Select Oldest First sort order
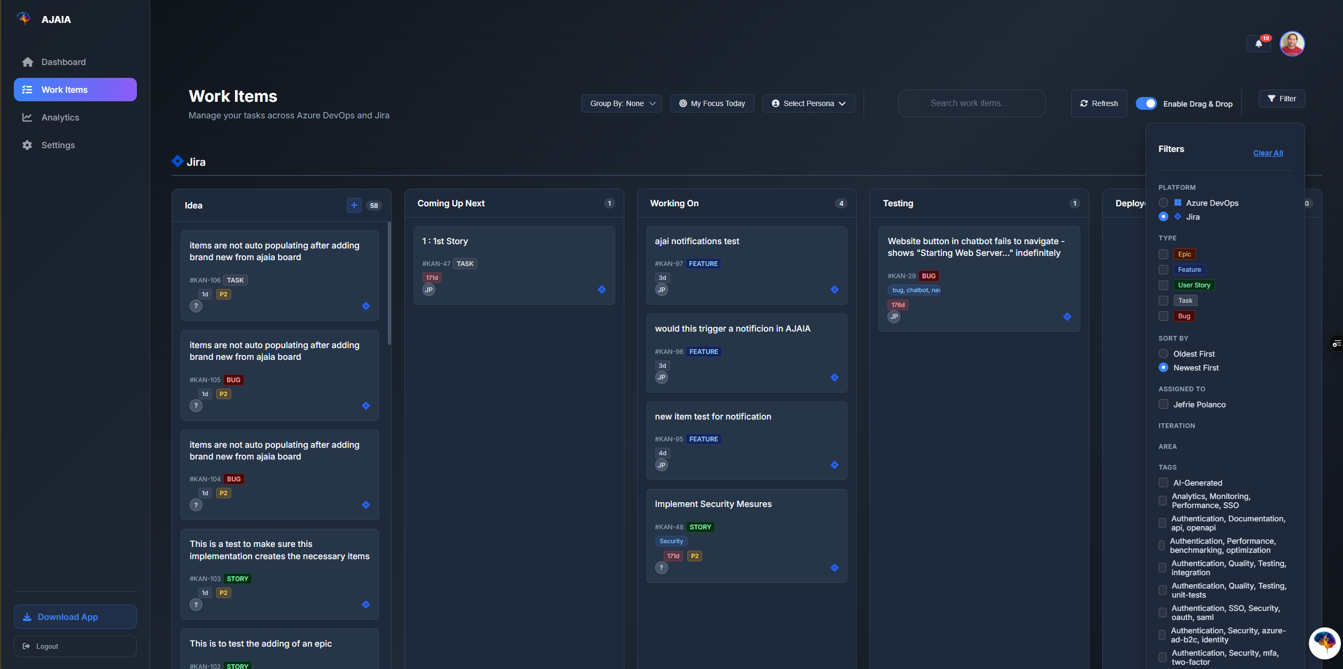Viewport: 1343px width, 669px height. point(1163,353)
